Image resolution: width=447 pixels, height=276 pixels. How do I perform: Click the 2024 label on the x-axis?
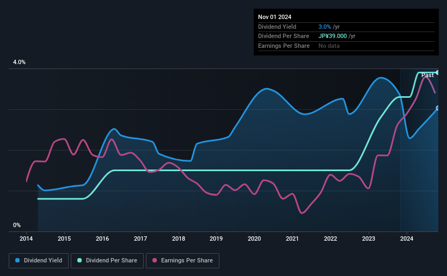(x=406, y=239)
